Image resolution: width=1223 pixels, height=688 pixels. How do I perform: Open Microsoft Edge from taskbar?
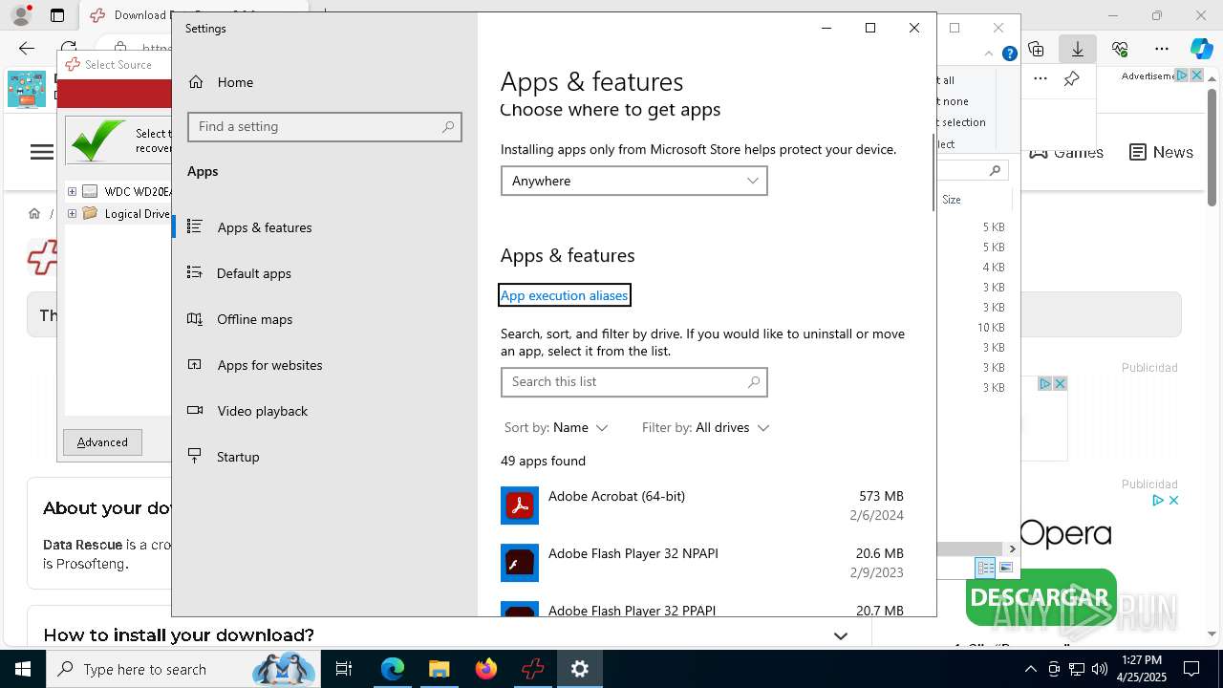pos(393,669)
